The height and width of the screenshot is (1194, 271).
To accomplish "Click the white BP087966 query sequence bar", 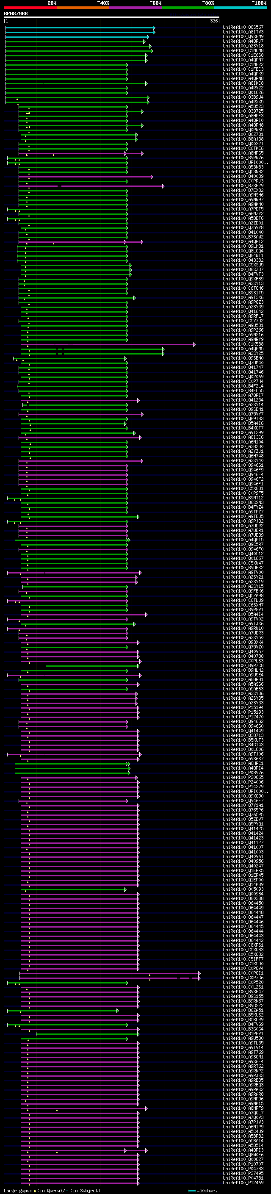I will (x=112, y=18).
